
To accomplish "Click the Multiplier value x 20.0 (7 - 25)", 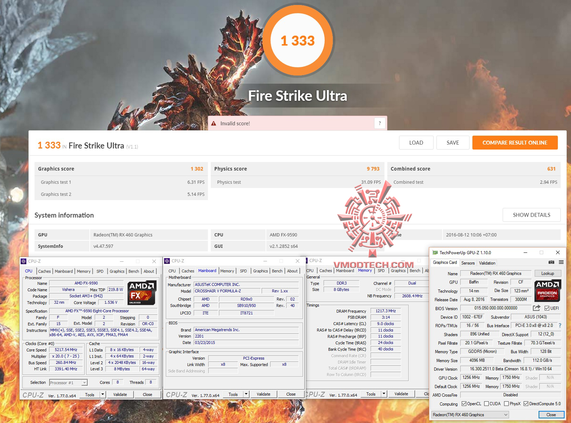I will [66, 356].
